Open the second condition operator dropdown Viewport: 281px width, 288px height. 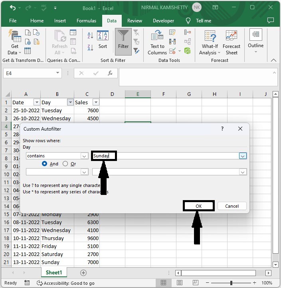pyautogui.click(x=84, y=172)
